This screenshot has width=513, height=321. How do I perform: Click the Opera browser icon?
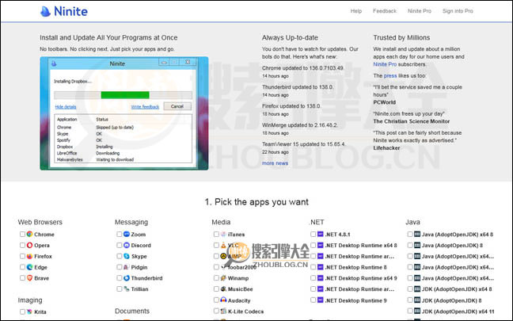(x=29, y=245)
